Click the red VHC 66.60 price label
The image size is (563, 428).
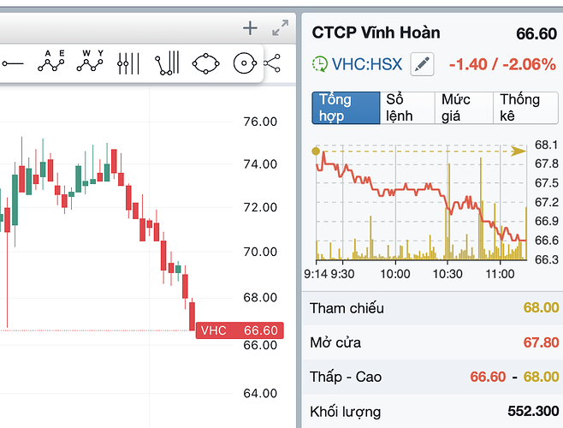[238, 330]
